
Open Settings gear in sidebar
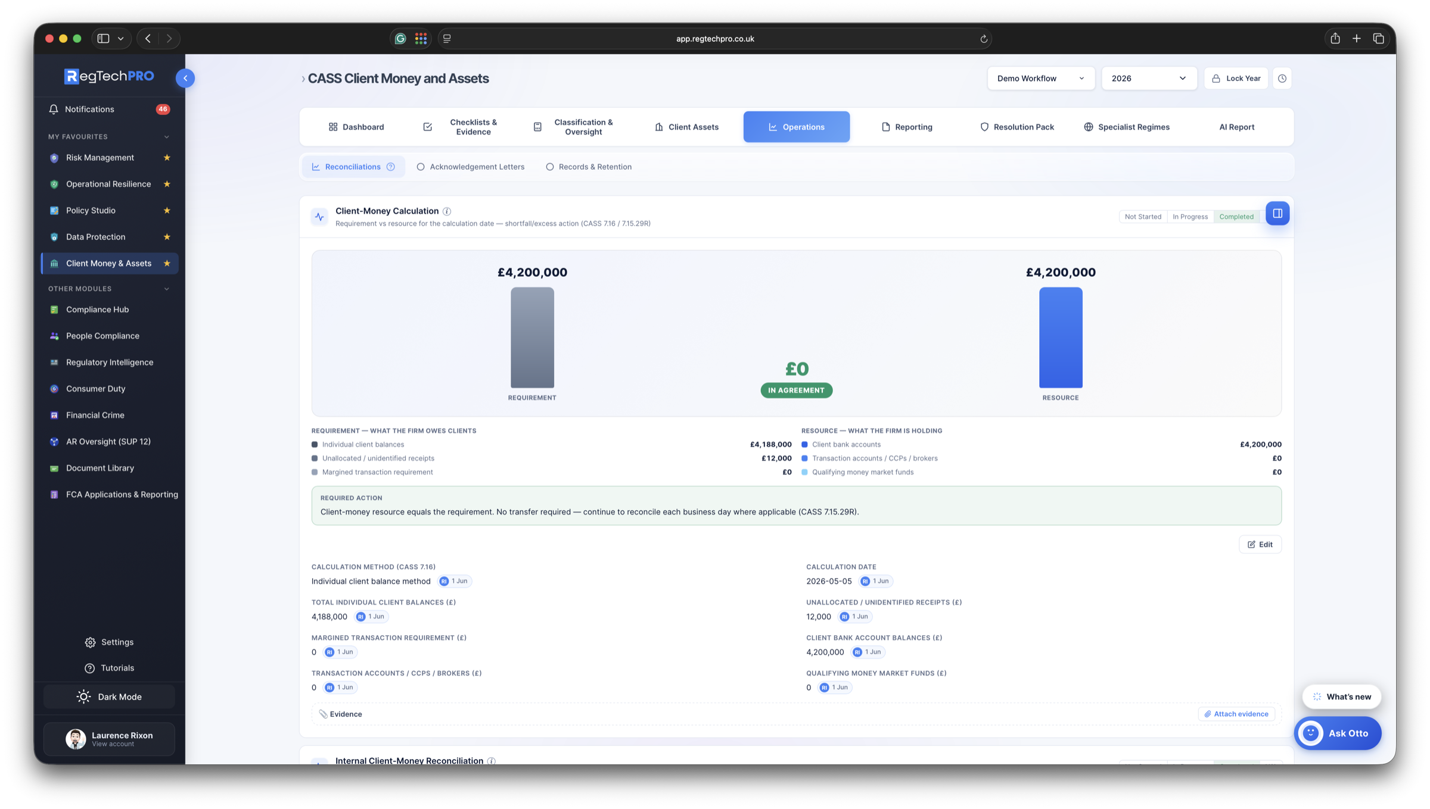109,642
